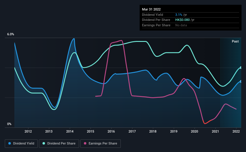Image resolution: width=246 pixels, height=152 pixels.
Task: Click the 2017 x-axis label
Action: pos(132,131)
